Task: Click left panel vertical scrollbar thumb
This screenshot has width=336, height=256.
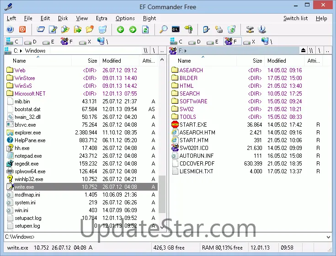Action: [x=162, y=194]
